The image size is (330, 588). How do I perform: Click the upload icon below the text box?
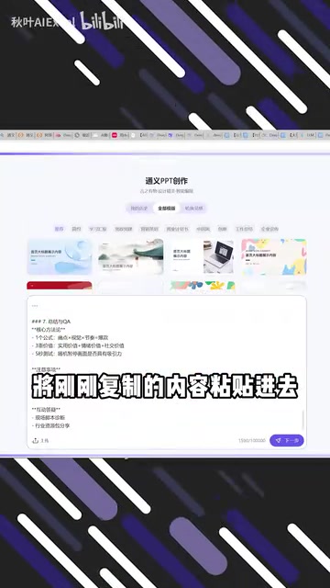coord(36,440)
